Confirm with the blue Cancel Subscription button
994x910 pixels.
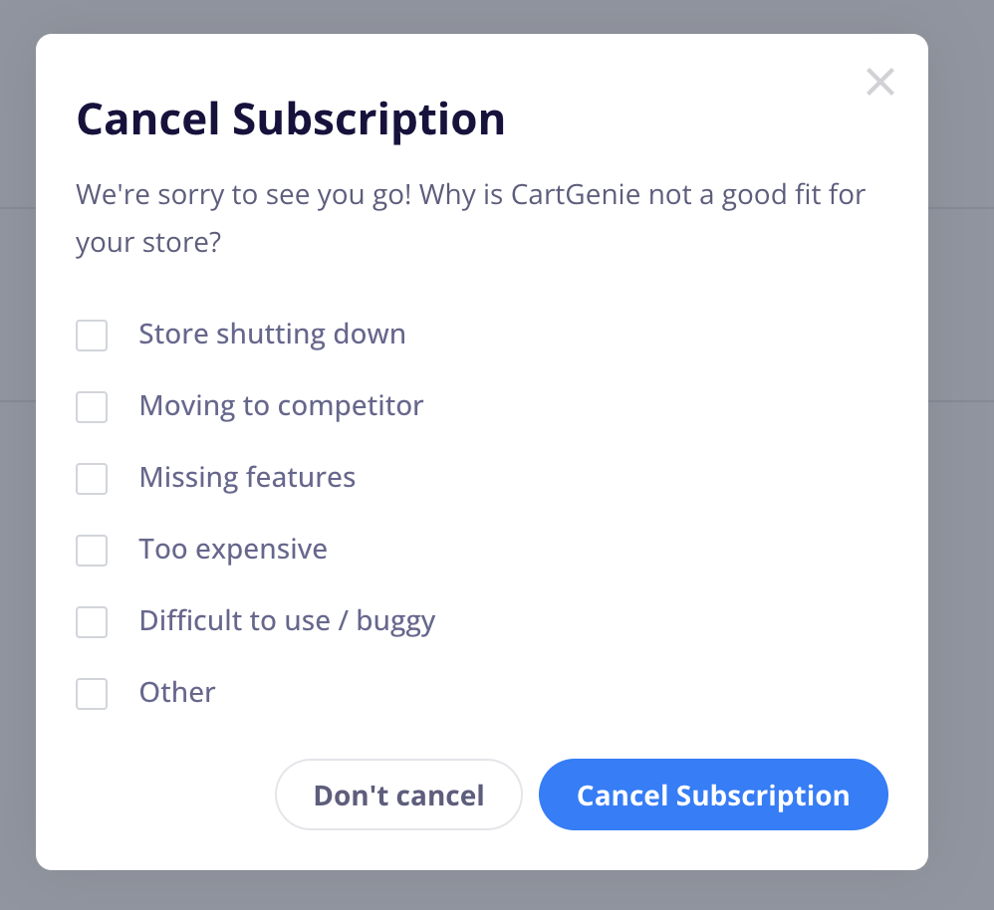713,795
